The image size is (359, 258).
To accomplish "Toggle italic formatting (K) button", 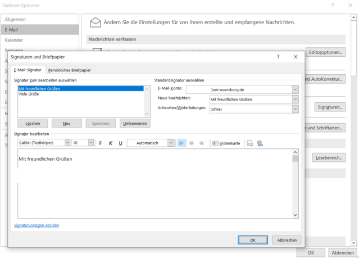I will (x=111, y=143).
